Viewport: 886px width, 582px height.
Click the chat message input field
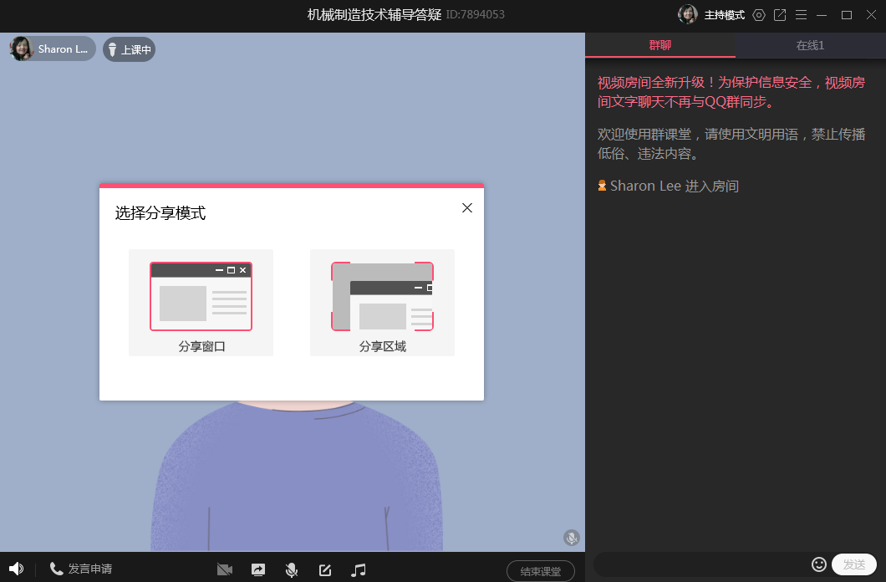point(700,564)
